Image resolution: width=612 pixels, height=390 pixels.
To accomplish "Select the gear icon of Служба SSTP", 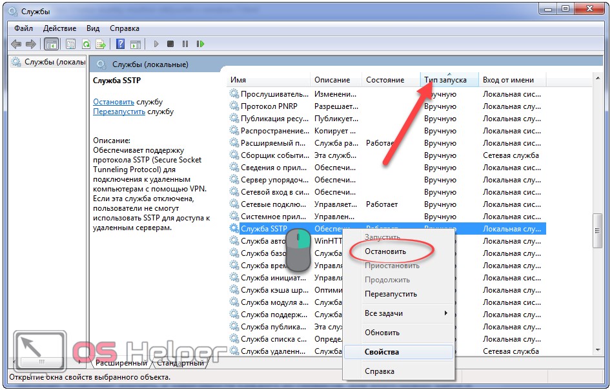I will [x=234, y=228].
